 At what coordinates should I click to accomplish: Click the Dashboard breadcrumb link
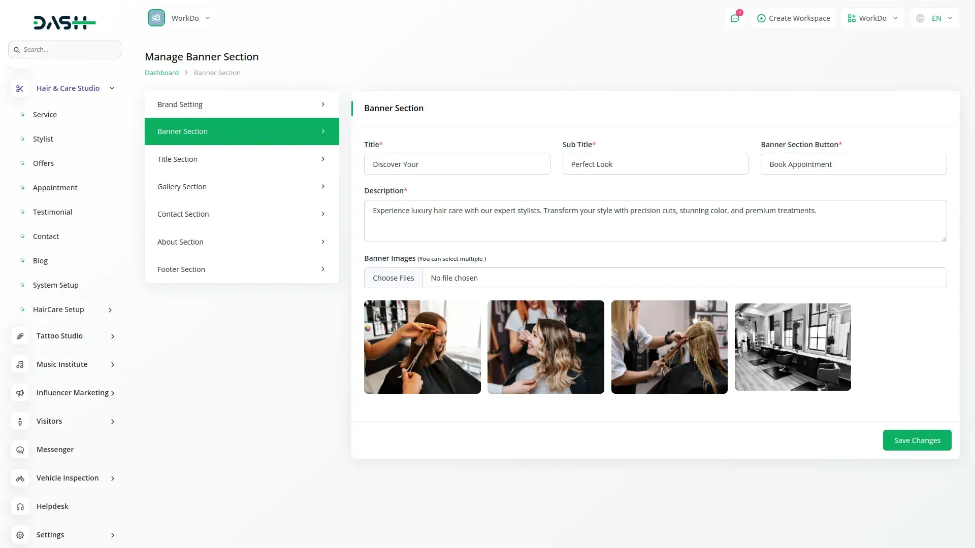(x=161, y=73)
